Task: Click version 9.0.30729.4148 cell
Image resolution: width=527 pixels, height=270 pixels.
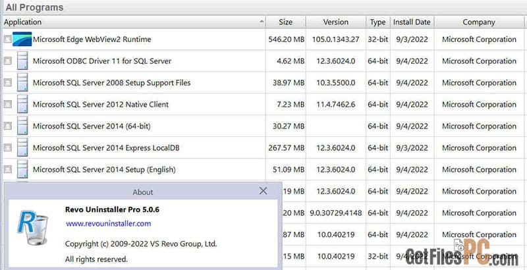Action: coord(336,213)
